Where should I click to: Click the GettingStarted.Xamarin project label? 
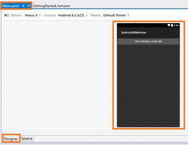point(52,6)
